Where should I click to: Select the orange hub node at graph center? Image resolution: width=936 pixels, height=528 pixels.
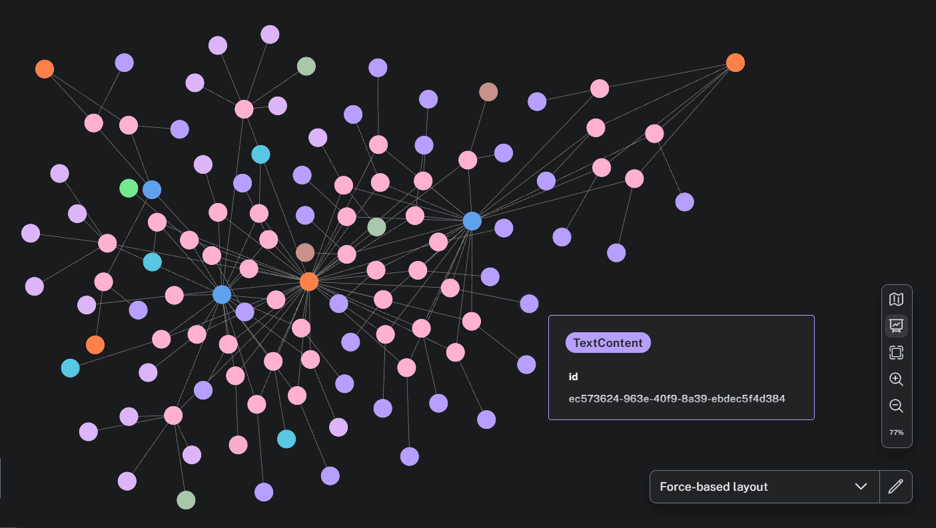(x=308, y=282)
